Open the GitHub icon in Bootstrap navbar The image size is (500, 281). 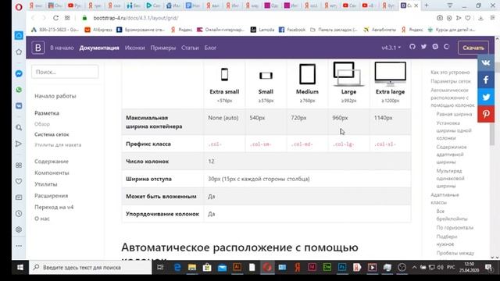point(412,47)
